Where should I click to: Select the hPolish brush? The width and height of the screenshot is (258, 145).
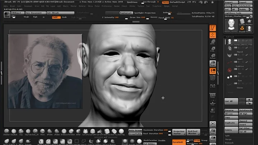coord(49,132)
